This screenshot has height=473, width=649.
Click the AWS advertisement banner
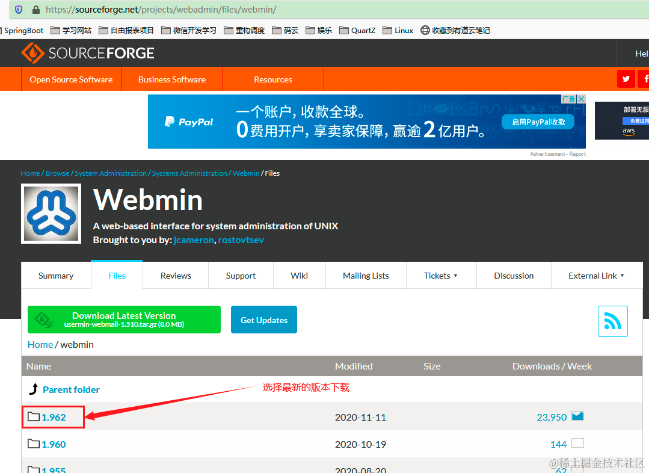pyautogui.click(x=622, y=120)
